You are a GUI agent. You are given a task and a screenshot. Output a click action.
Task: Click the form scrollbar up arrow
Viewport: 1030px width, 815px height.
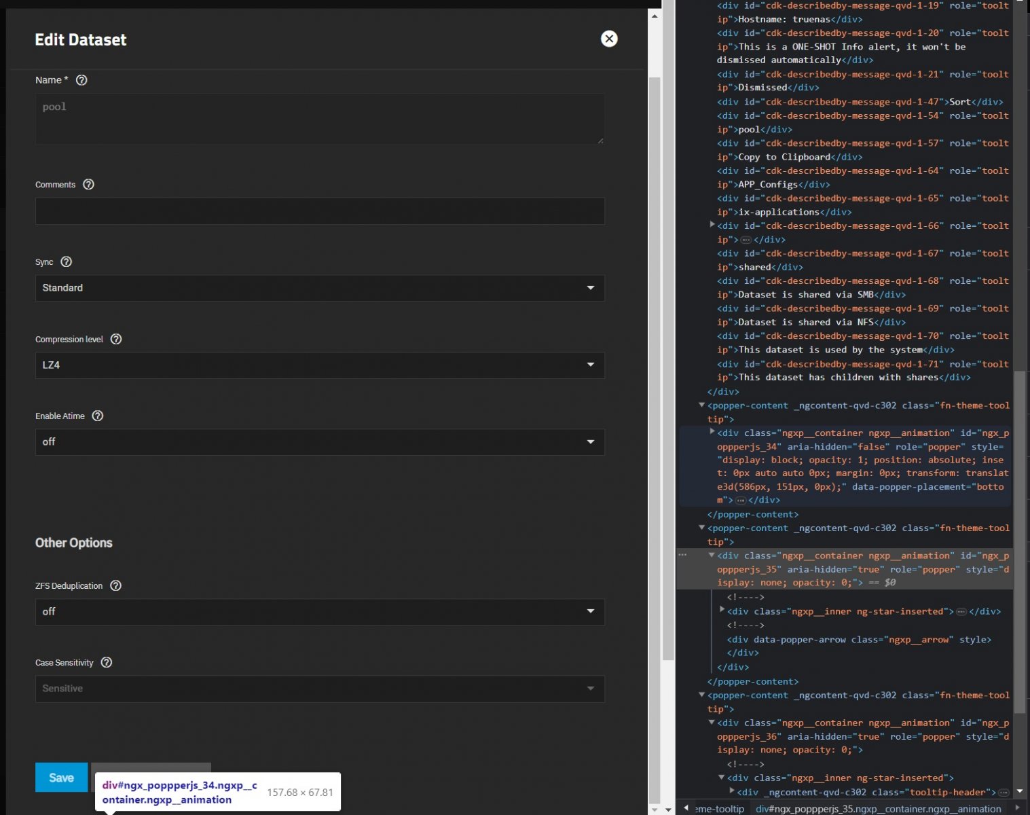(x=655, y=15)
